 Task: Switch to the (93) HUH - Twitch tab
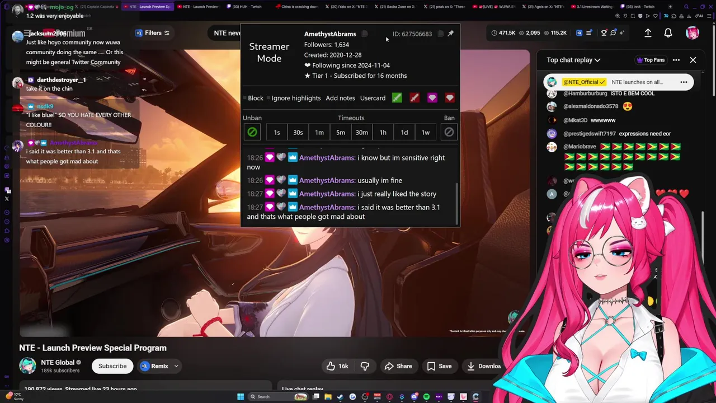pyautogui.click(x=245, y=7)
